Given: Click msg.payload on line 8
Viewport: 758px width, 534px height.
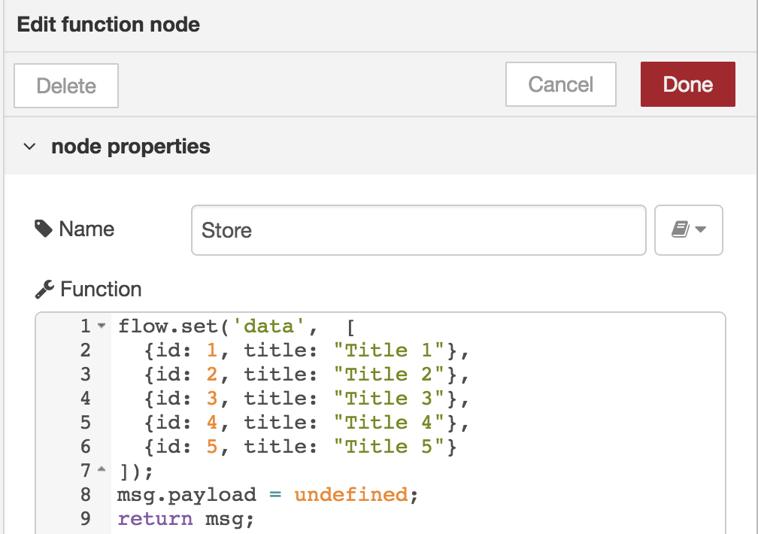Looking at the screenshot, I should (x=186, y=496).
